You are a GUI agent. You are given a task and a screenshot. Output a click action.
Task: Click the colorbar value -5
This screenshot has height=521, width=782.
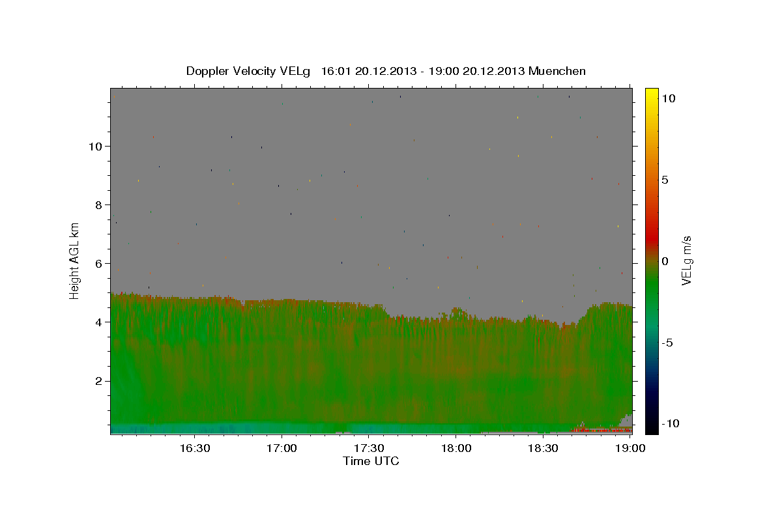[x=667, y=343]
